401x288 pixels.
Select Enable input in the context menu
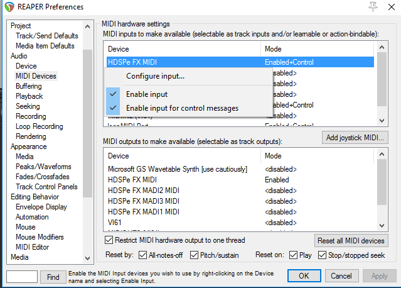[x=146, y=94]
